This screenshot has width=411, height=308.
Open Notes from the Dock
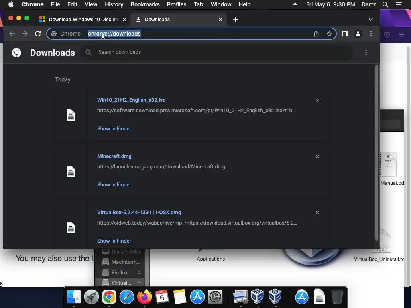point(179,297)
